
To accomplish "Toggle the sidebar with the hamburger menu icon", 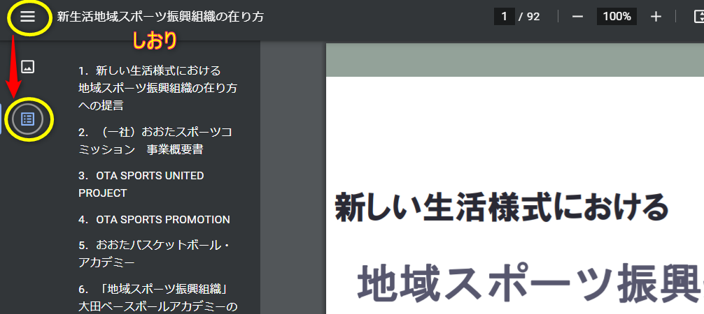I will [x=27, y=17].
